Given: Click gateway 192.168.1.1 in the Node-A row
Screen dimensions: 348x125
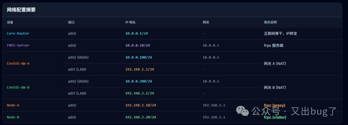Looking at the screenshot, I should click(x=214, y=105).
